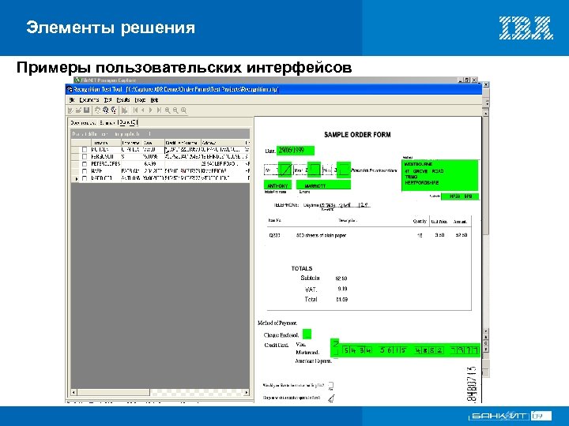The height and width of the screenshot is (426, 569).
Task: Click the zoom out magnifier icon
Action: tap(175, 110)
